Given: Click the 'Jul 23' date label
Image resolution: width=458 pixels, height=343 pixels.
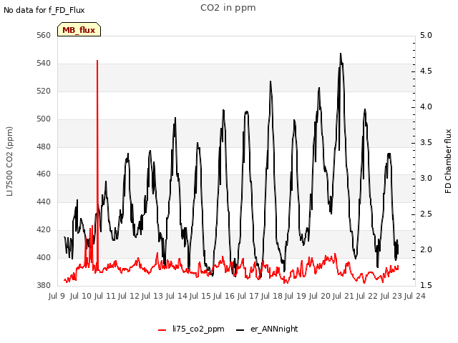Looking at the screenshot, I should (391, 296).
